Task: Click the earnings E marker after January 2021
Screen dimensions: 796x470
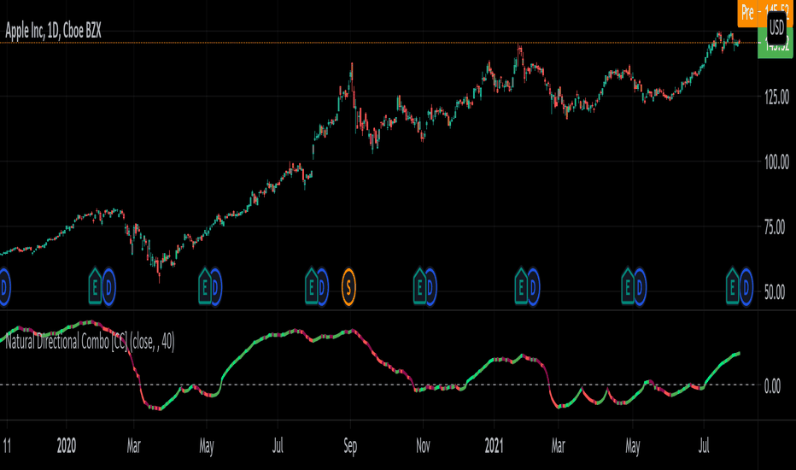Action: click(x=521, y=286)
